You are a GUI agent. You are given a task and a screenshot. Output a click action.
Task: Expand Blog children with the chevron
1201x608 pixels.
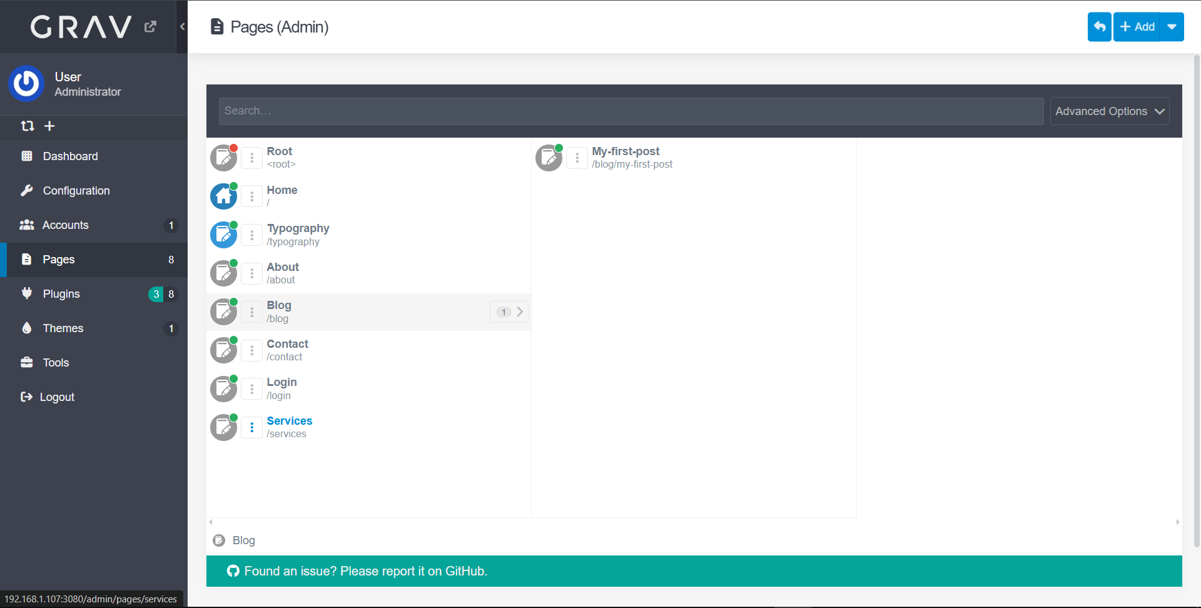point(519,312)
